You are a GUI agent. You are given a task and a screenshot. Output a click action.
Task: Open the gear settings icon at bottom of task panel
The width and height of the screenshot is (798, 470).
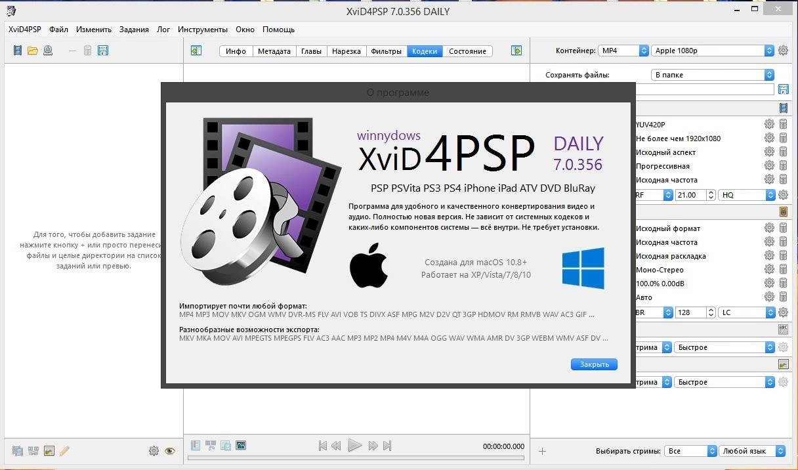tap(154, 451)
